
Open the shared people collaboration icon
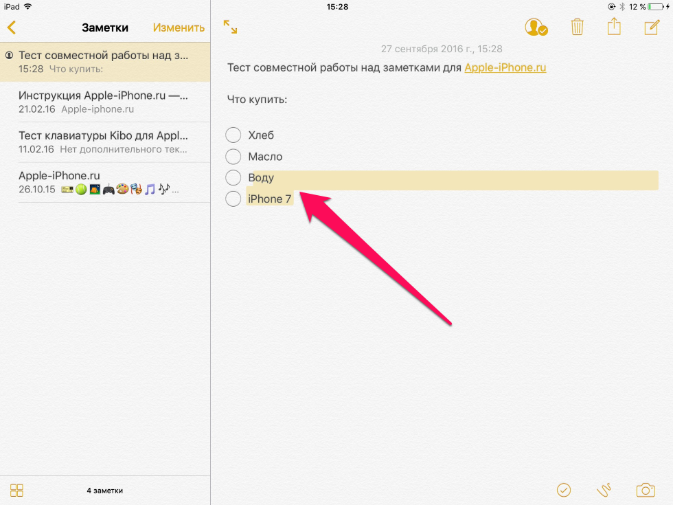tap(536, 27)
